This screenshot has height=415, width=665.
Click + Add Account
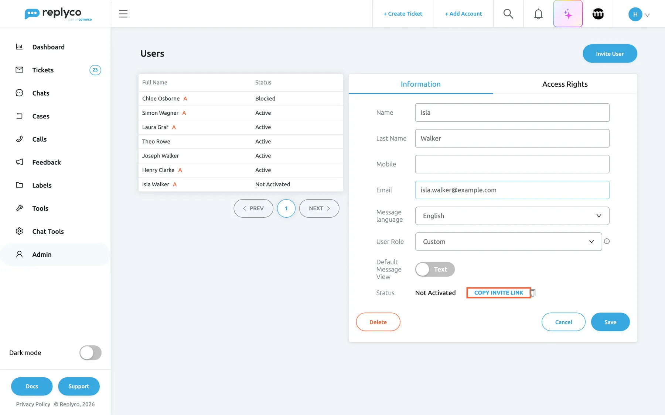pyautogui.click(x=463, y=14)
